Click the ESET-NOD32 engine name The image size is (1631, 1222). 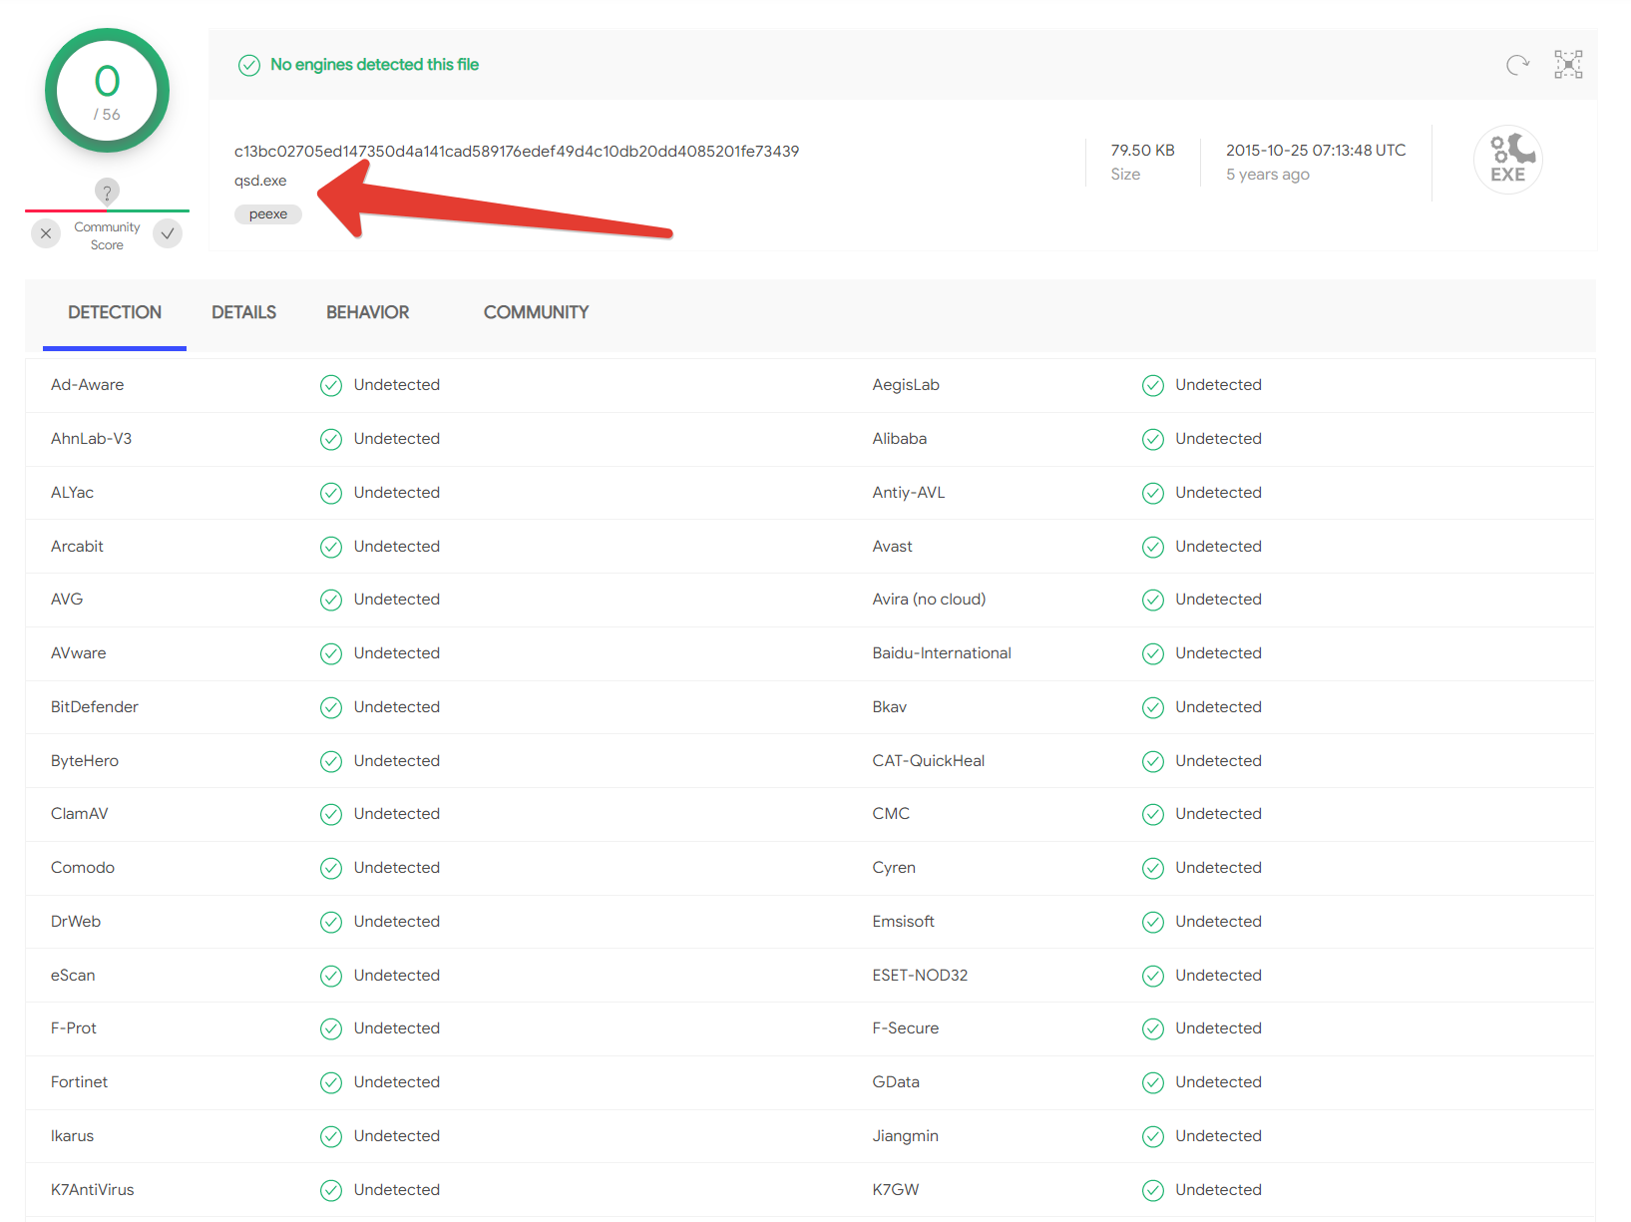[920, 976]
